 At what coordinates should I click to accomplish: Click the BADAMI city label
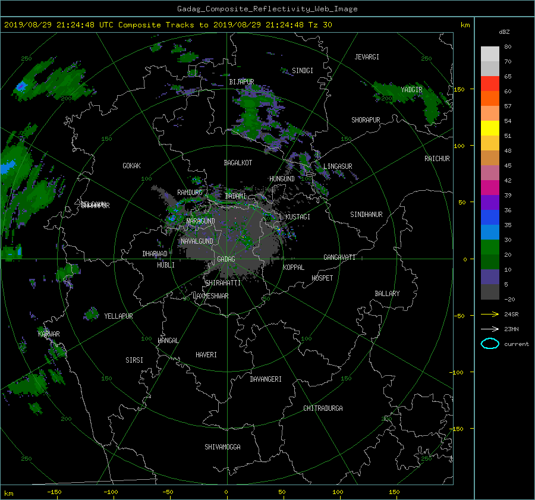pyautogui.click(x=235, y=196)
